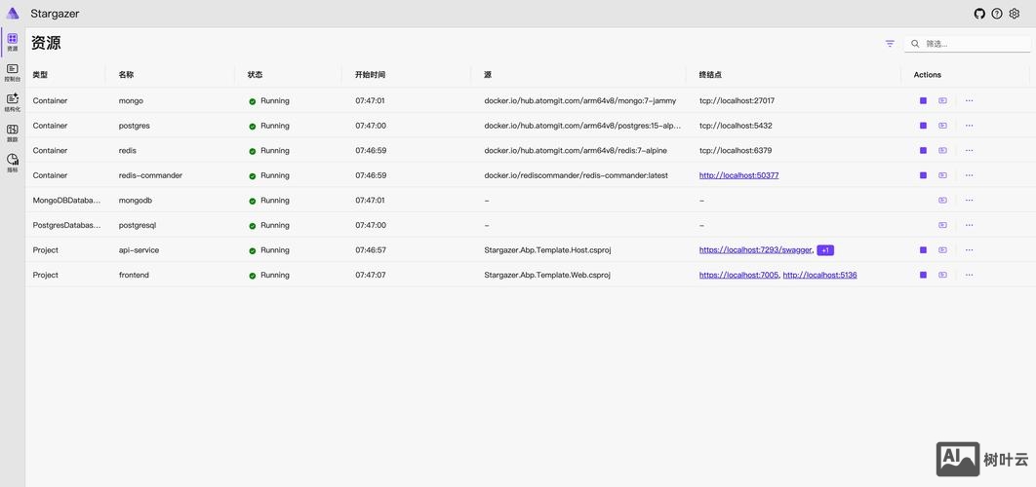Viewport: 1036px width, 487px height.
Task: Expand the +1 endpoints badge
Action: [x=825, y=250]
